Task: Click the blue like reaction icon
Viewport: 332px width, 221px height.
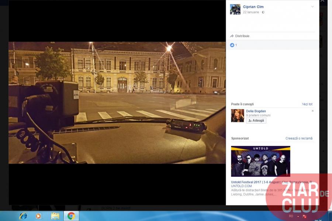Action: pos(232,45)
